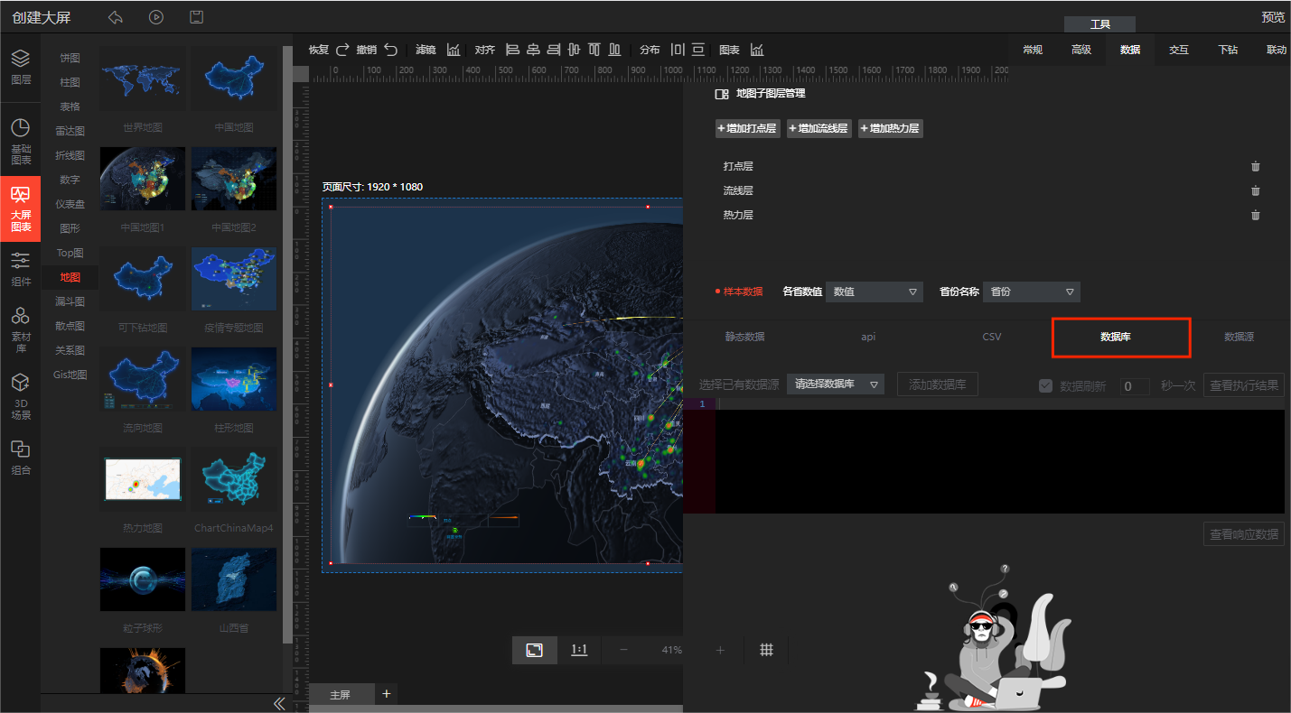Click the back arrow icon in title bar

(115, 17)
